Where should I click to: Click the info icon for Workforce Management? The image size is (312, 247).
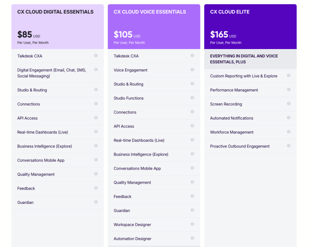point(289,132)
